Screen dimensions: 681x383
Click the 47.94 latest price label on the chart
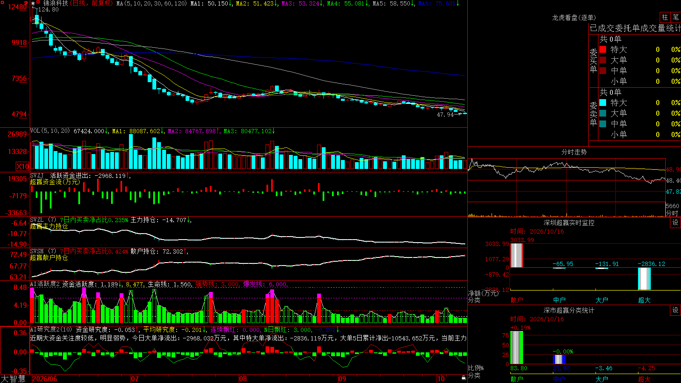pyautogui.click(x=445, y=114)
